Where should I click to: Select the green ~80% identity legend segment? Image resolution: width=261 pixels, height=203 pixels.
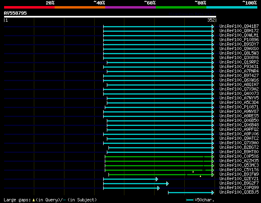181,7
